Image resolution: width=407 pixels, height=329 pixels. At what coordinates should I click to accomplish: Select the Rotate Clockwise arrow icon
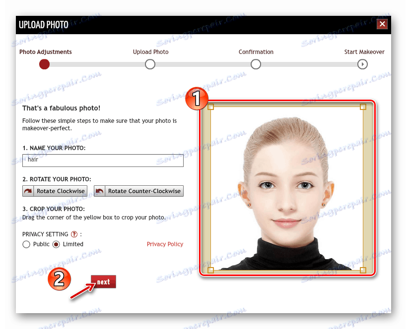27,191
